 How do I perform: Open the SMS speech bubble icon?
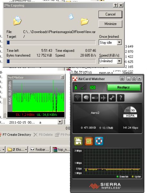[86, 98]
